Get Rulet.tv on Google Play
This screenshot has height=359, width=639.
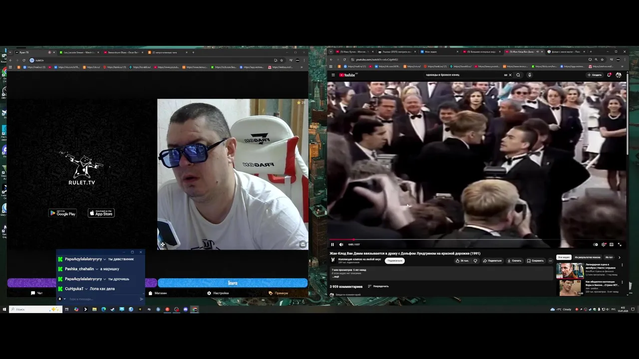(x=62, y=213)
